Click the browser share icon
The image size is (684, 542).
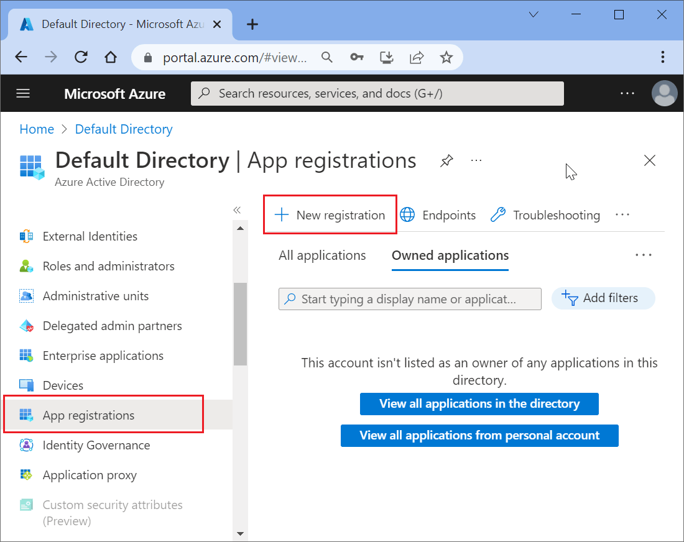pyautogui.click(x=416, y=58)
